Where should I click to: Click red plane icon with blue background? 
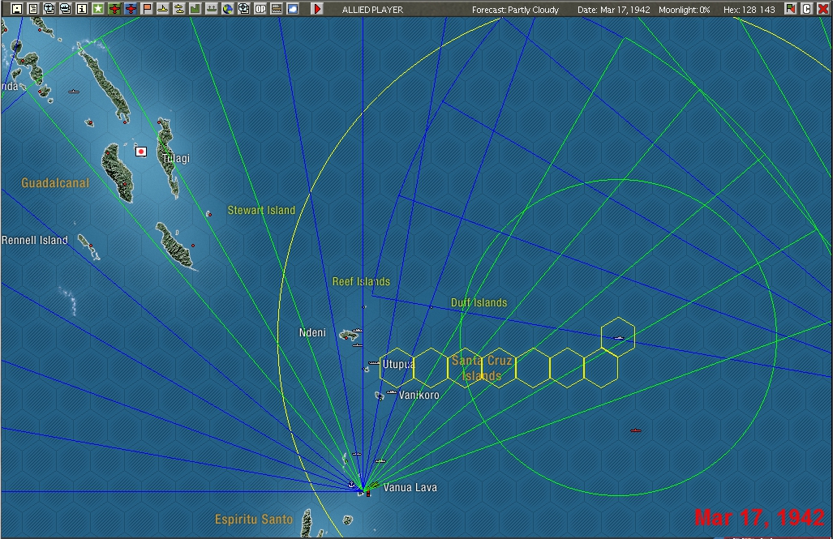click(130, 8)
